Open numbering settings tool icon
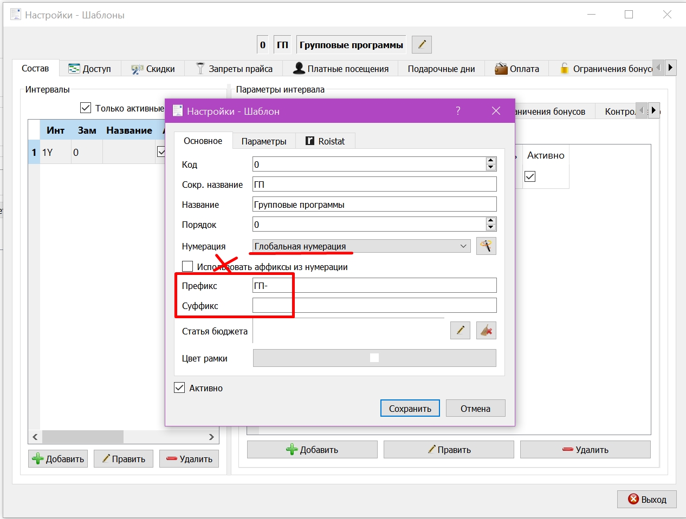686x519 pixels. coord(486,246)
